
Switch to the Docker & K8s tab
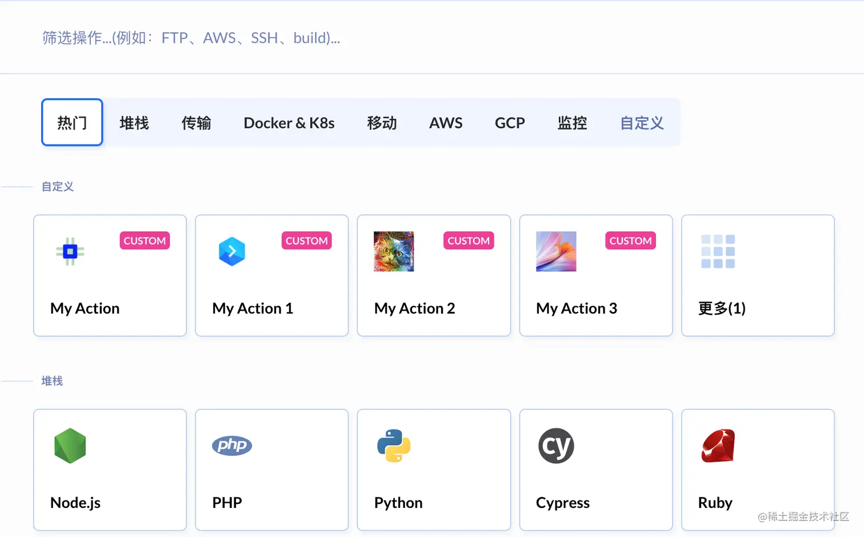click(x=289, y=122)
